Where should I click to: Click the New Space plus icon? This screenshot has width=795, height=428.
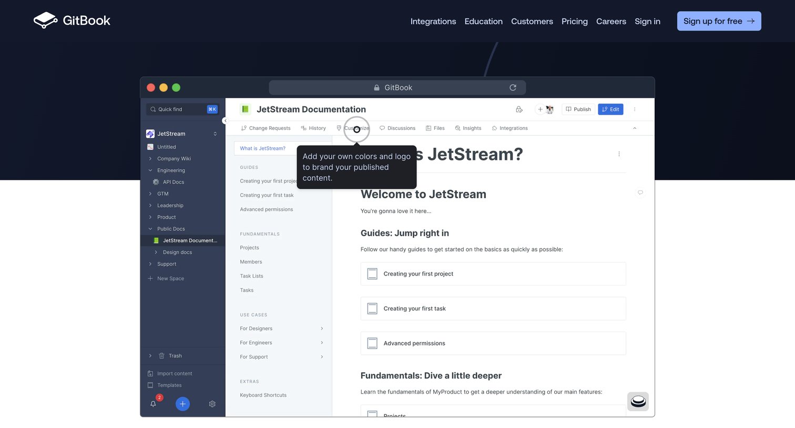150,278
